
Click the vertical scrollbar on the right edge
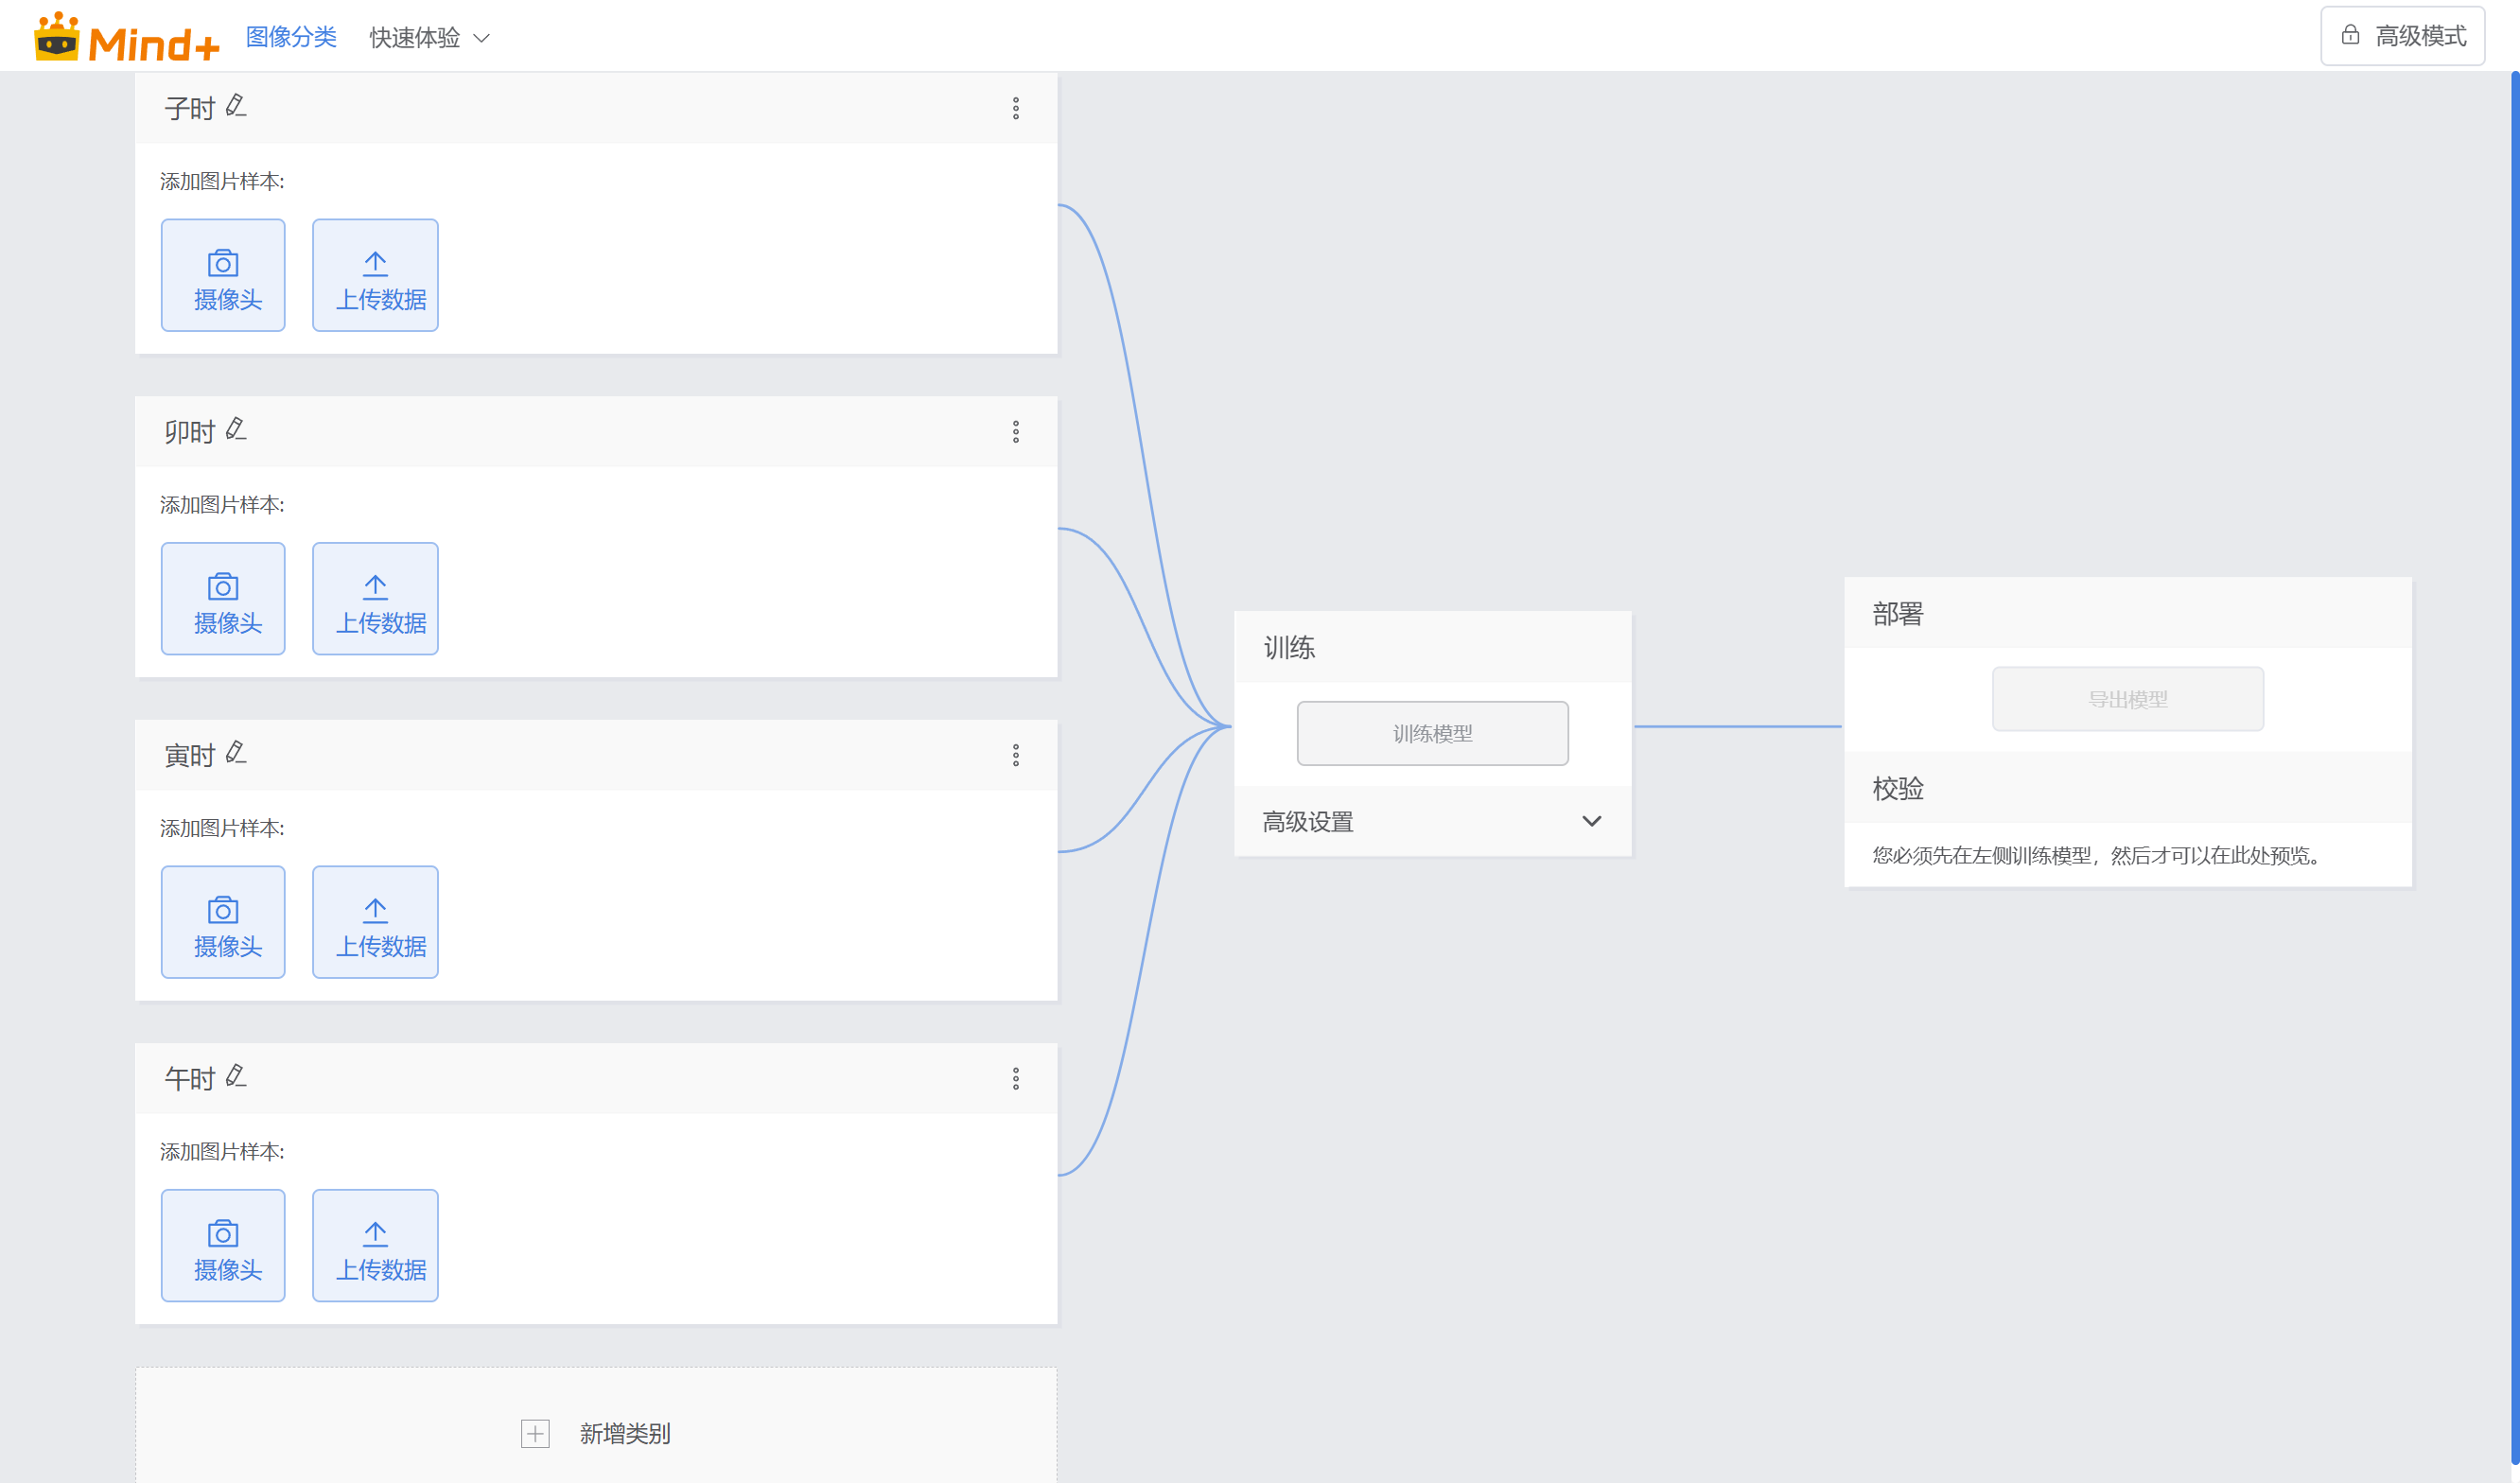[2513, 700]
